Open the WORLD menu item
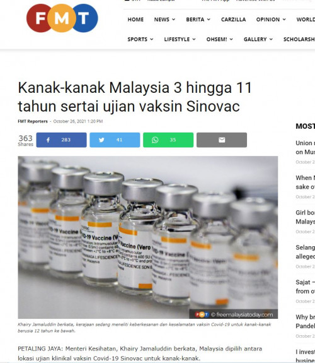 tap(306, 20)
